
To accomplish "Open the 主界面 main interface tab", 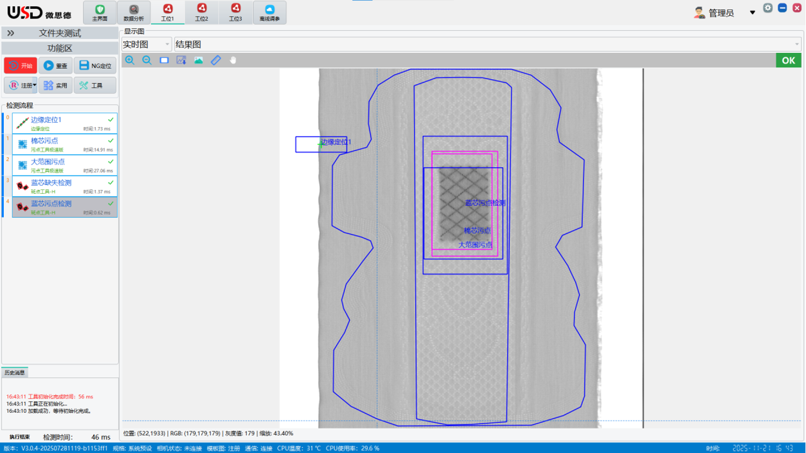I will (100, 12).
